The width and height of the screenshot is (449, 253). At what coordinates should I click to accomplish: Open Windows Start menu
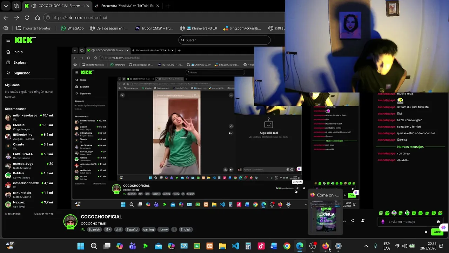point(81,246)
